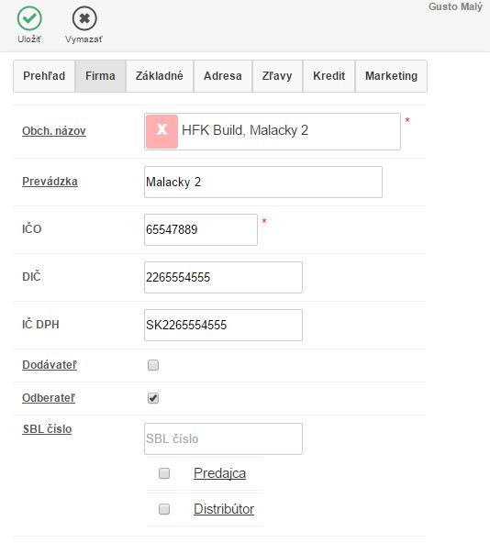This screenshot has height=543, width=490.
Task: Tick the Distribútor checkbox
Action: (164, 509)
